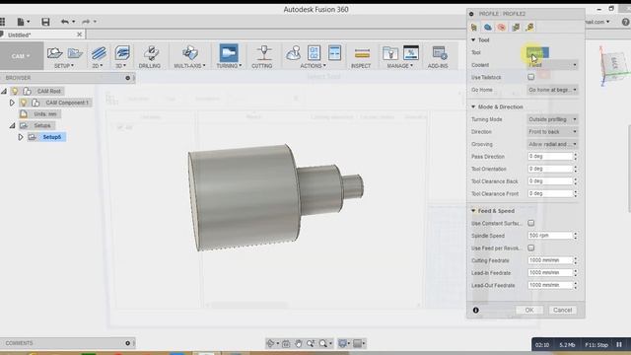Click the Setup Sheet icon
This screenshot has width=631, height=355.
(334, 53)
